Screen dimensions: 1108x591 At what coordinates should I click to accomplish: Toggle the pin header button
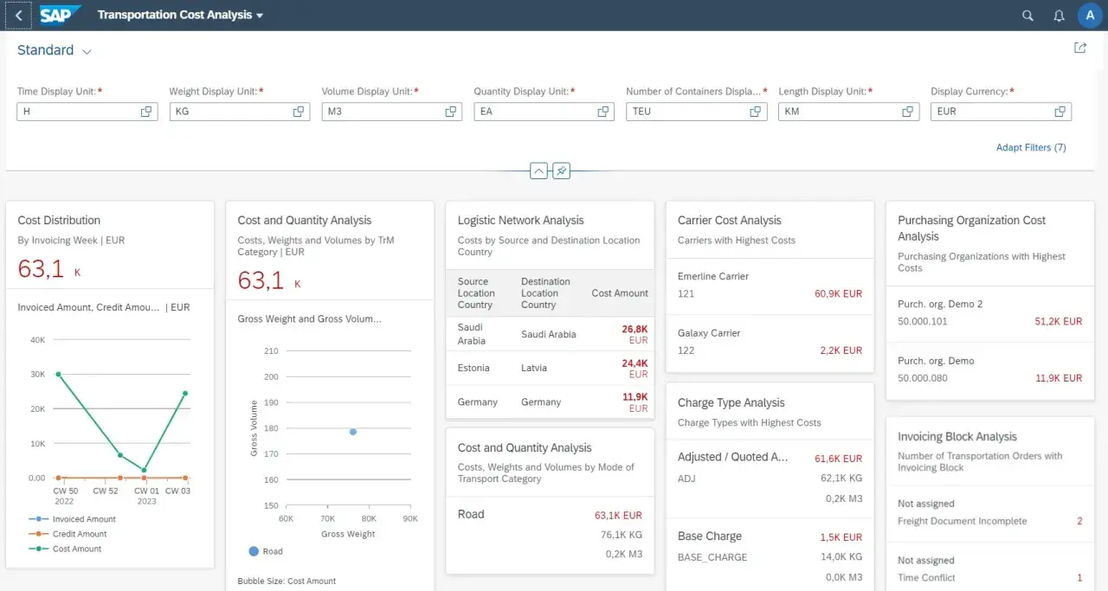(562, 171)
